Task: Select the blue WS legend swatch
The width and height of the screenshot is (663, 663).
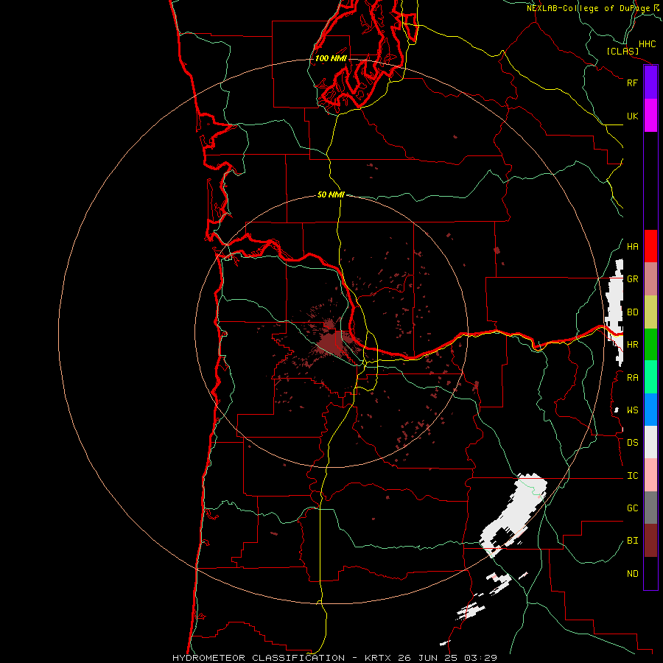Action: pos(650,410)
